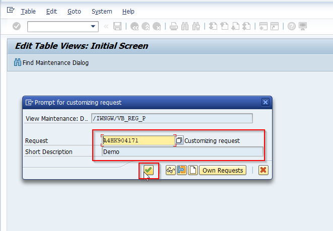
Task: Click the Print icon in toolbar
Action: 174,26
